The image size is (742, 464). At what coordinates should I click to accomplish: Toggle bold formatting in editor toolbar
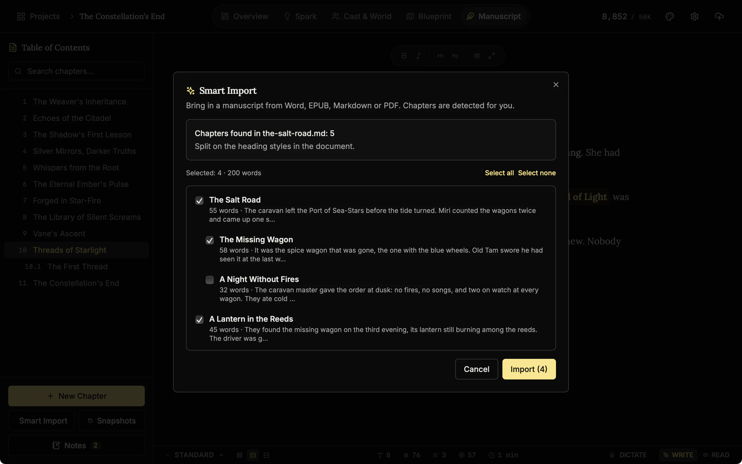click(x=404, y=56)
